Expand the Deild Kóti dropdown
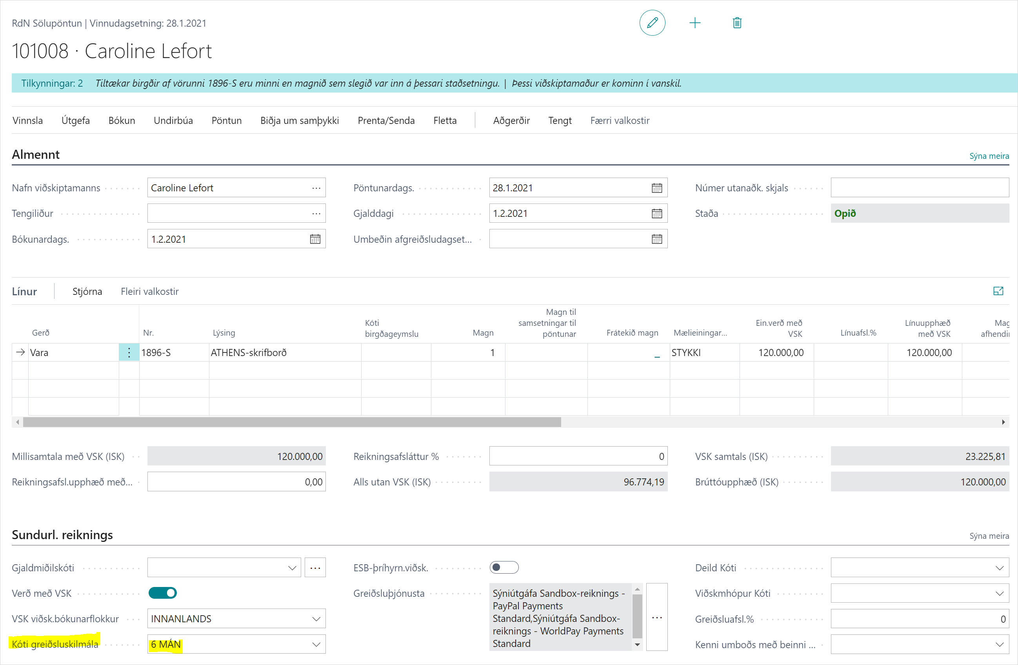The image size is (1018, 665). click(999, 568)
